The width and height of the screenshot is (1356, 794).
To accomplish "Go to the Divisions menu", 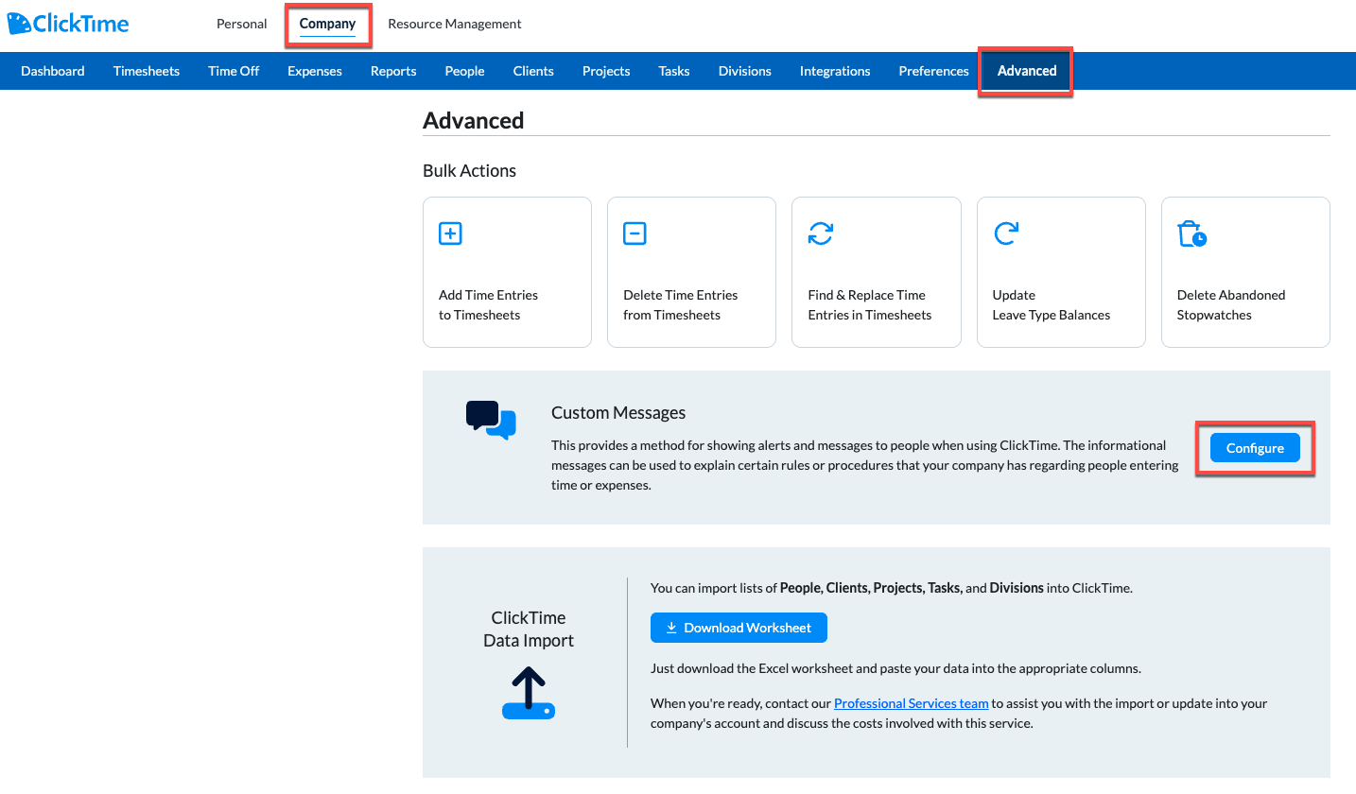I will tap(745, 71).
